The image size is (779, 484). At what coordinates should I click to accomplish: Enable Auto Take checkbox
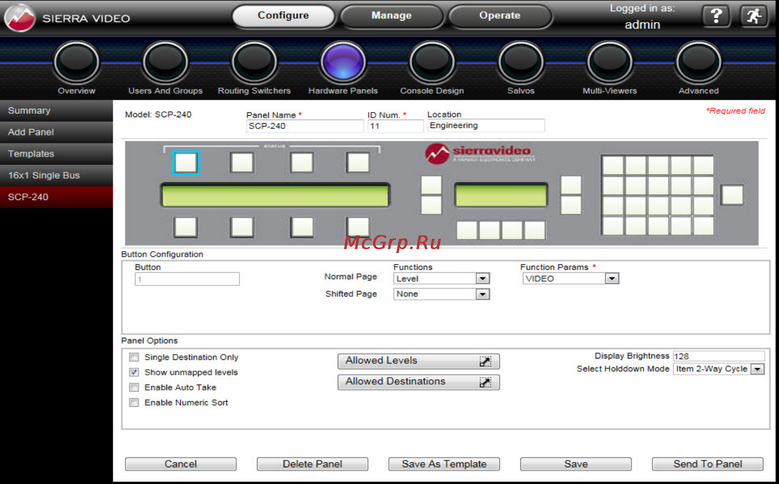(x=134, y=387)
